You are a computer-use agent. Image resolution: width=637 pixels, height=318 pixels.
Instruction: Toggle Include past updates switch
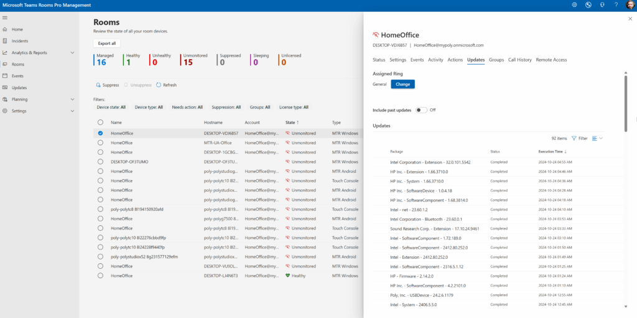pyautogui.click(x=422, y=110)
